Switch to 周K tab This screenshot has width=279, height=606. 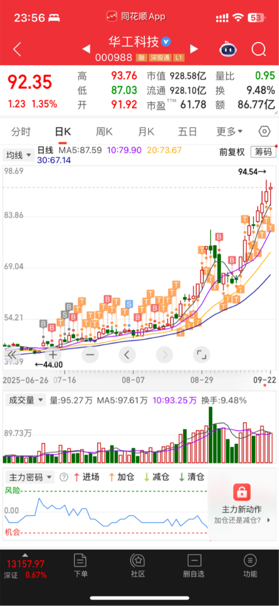point(104,131)
